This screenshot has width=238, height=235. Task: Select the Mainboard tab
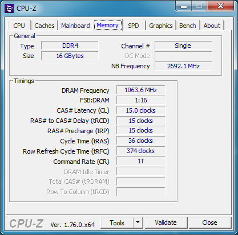pyautogui.click(x=75, y=26)
